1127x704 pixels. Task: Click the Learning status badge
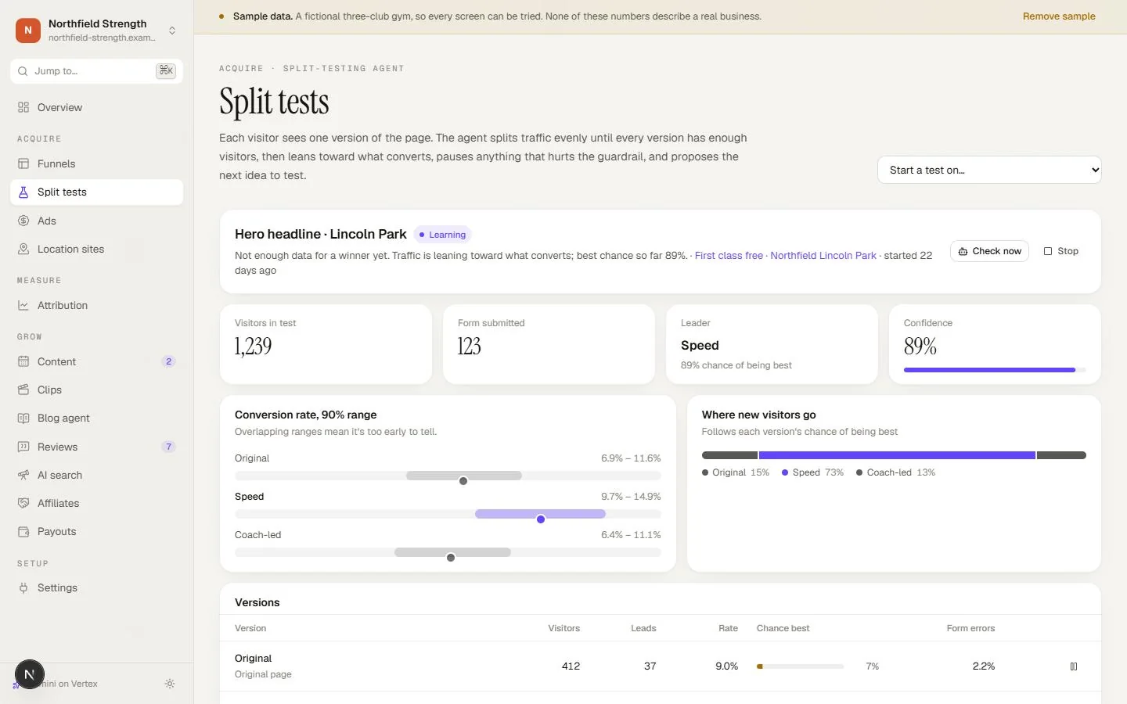coord(443,235)
